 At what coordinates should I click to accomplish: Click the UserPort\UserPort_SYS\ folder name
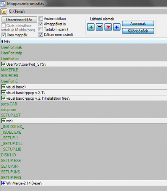click(26, 64)
